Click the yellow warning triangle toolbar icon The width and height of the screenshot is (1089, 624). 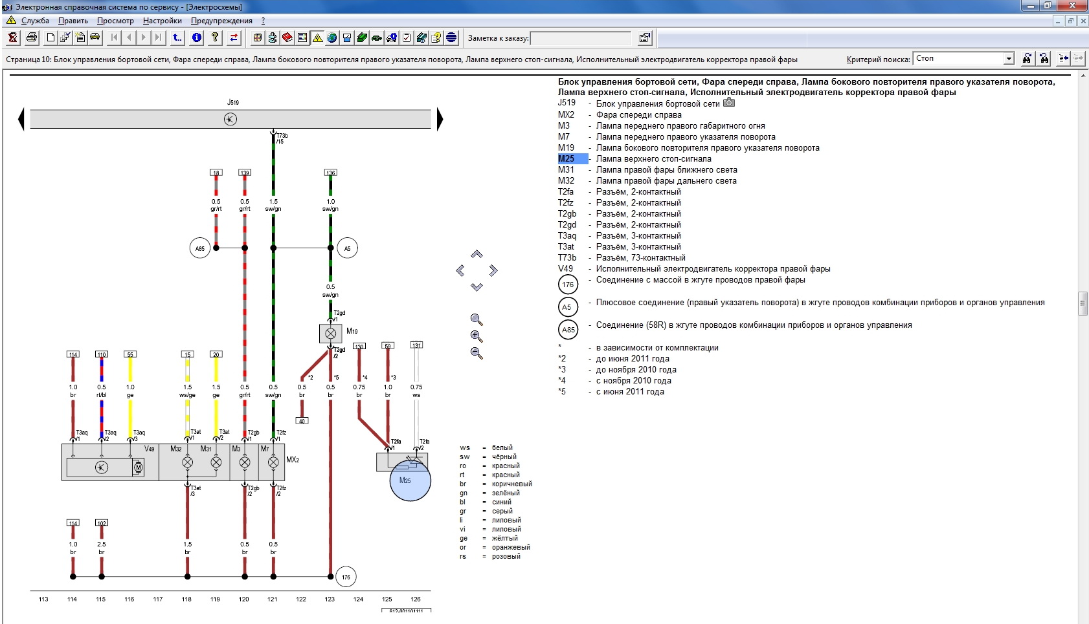(x=317, y=38)
